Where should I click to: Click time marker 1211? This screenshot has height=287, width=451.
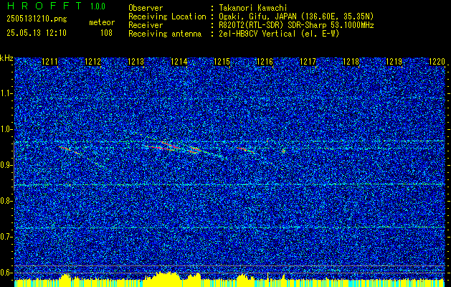tap(49, 62)
